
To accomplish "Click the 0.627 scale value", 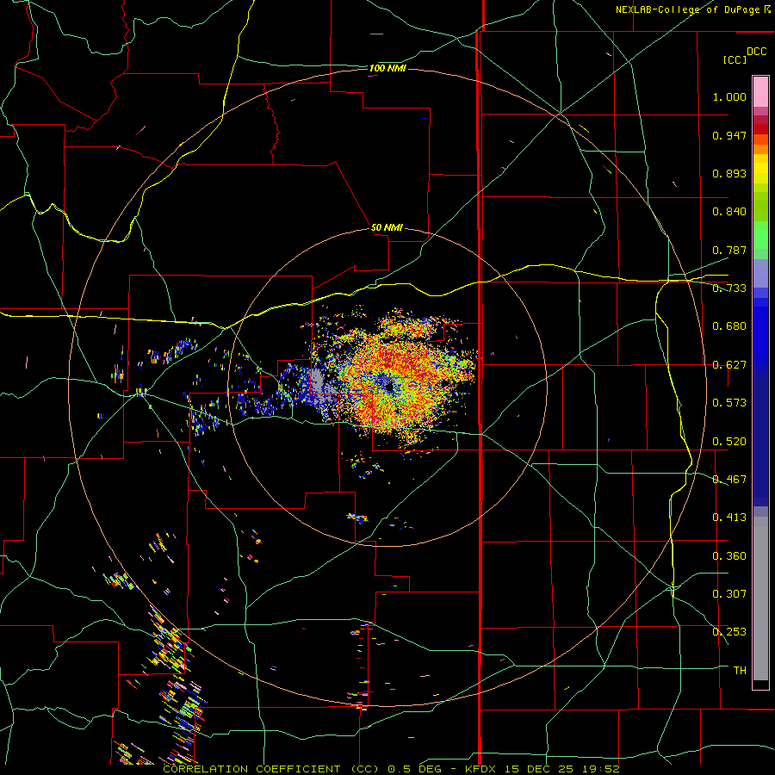I will 729,365.
